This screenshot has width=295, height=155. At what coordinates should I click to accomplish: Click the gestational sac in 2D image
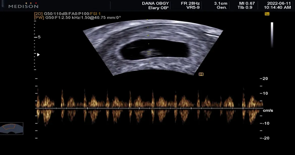tap(154, 50)
